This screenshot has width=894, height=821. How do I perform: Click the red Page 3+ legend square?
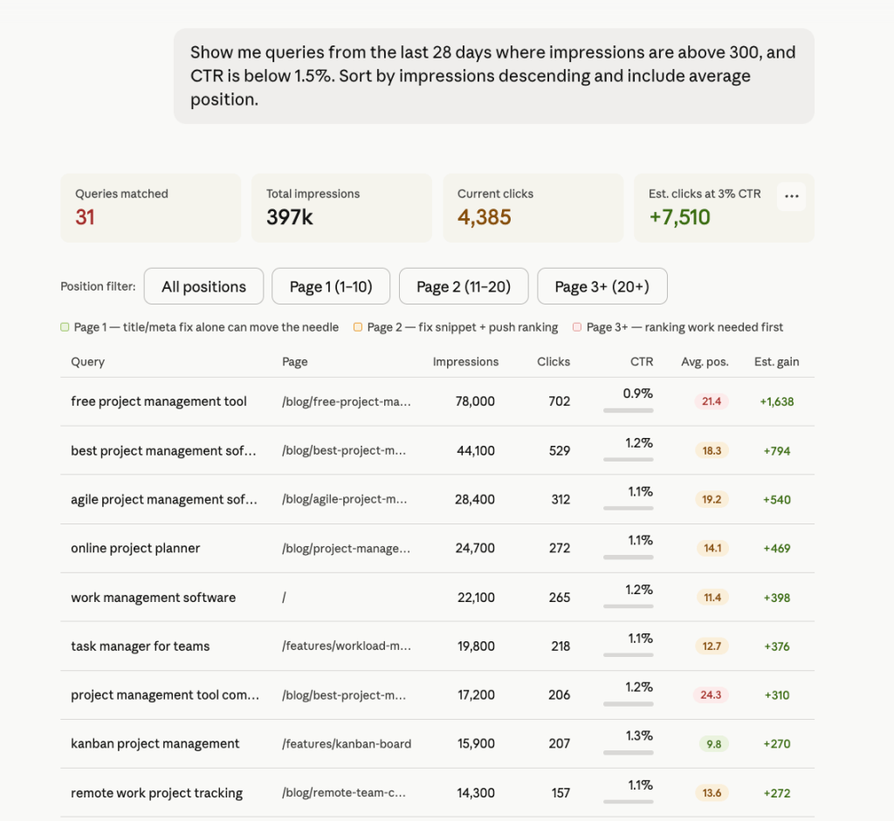coord(577,327)
